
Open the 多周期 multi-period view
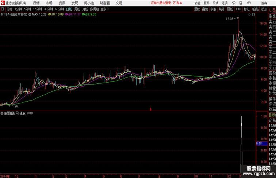(95, 9)
